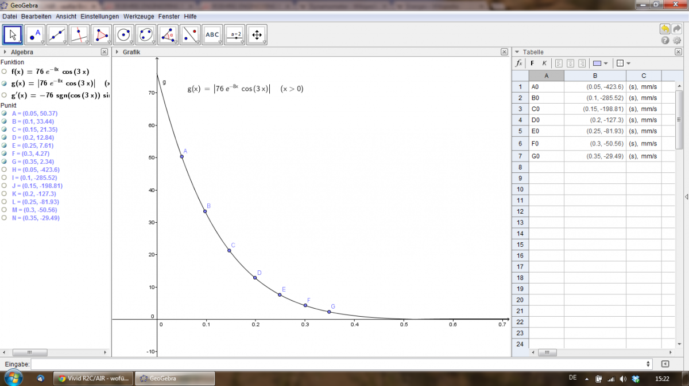689x386 pixels.
Task: Select the New Point tool
Action: click(x=35, y=35)
